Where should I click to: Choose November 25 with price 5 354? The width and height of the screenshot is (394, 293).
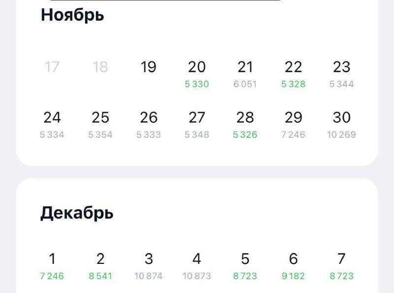click(x=100, y=124)
